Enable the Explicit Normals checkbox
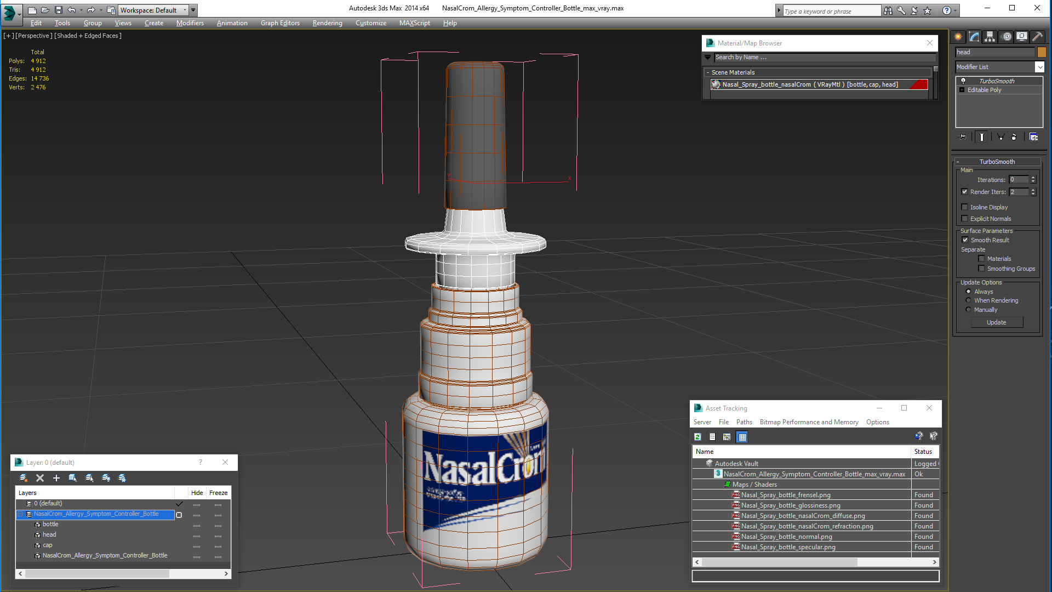1052x592 pixels. [x=964, y=219]
